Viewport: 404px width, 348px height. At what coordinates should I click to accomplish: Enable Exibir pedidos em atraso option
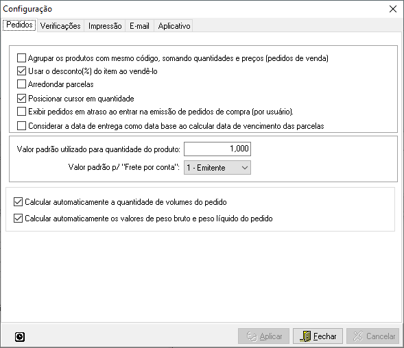pyautogui.click(x=21, y=112)
